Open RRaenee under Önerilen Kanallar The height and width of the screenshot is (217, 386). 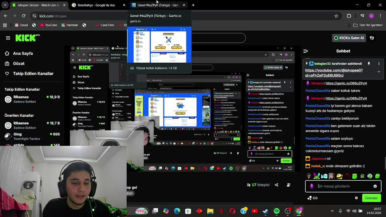(32, 125)
